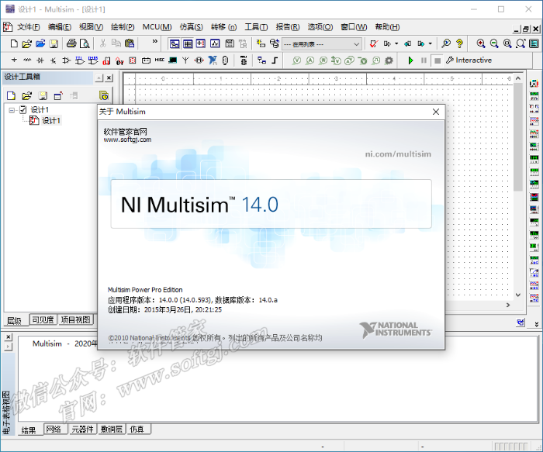The width and height of the screenshot is (543, 452).
Task: Place a bus on the schematic
Action: 275,60
